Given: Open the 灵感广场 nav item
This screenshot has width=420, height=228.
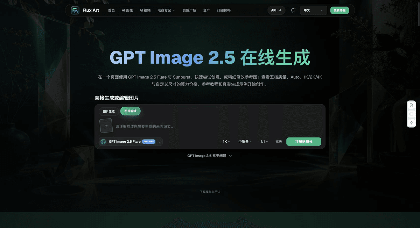Looking at the screenshot, I should point(189,10).
